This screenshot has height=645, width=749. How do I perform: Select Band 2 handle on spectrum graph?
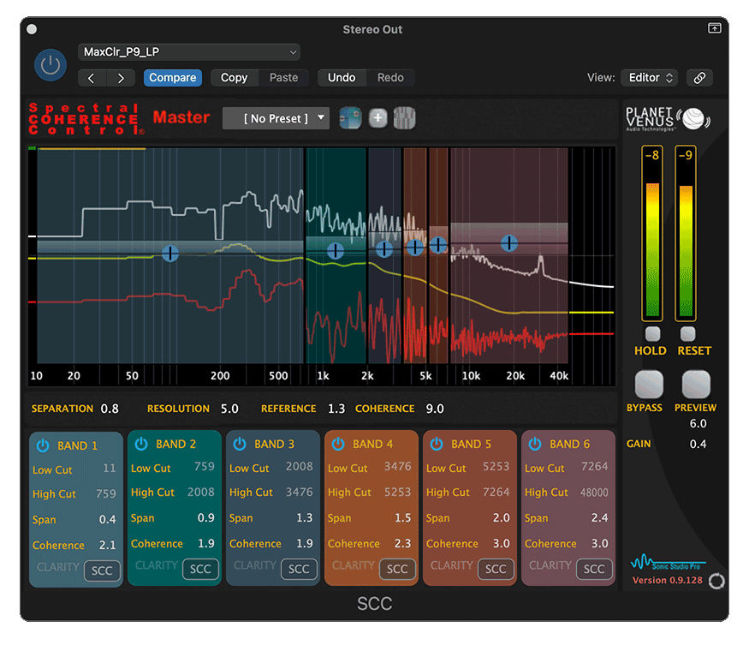(x=336, y=250)
